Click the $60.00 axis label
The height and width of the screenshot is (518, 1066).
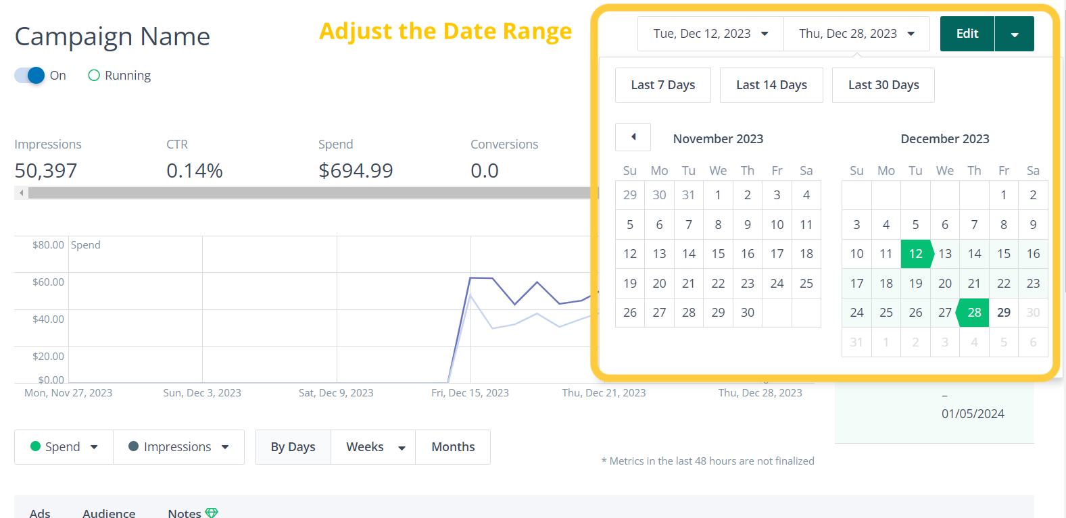[49, 282]
